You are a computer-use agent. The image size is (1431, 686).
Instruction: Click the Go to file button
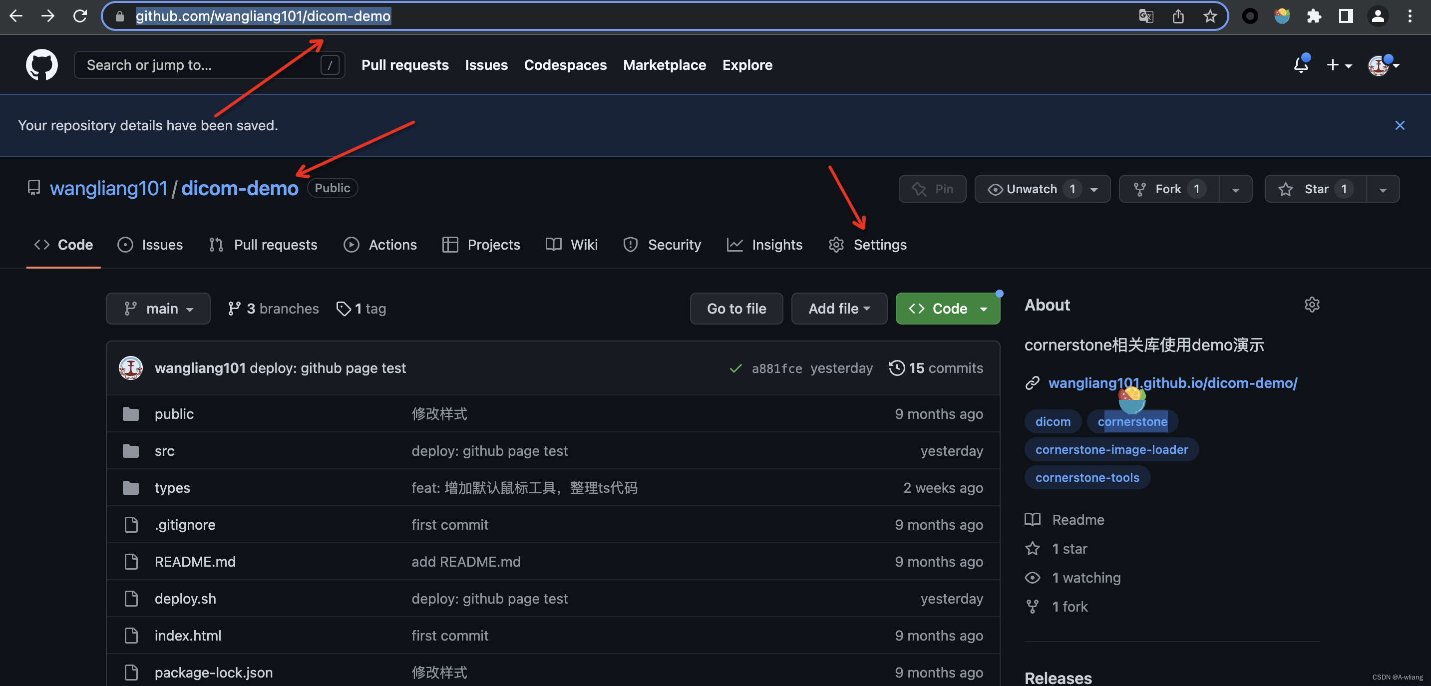(x=736, y=309)
